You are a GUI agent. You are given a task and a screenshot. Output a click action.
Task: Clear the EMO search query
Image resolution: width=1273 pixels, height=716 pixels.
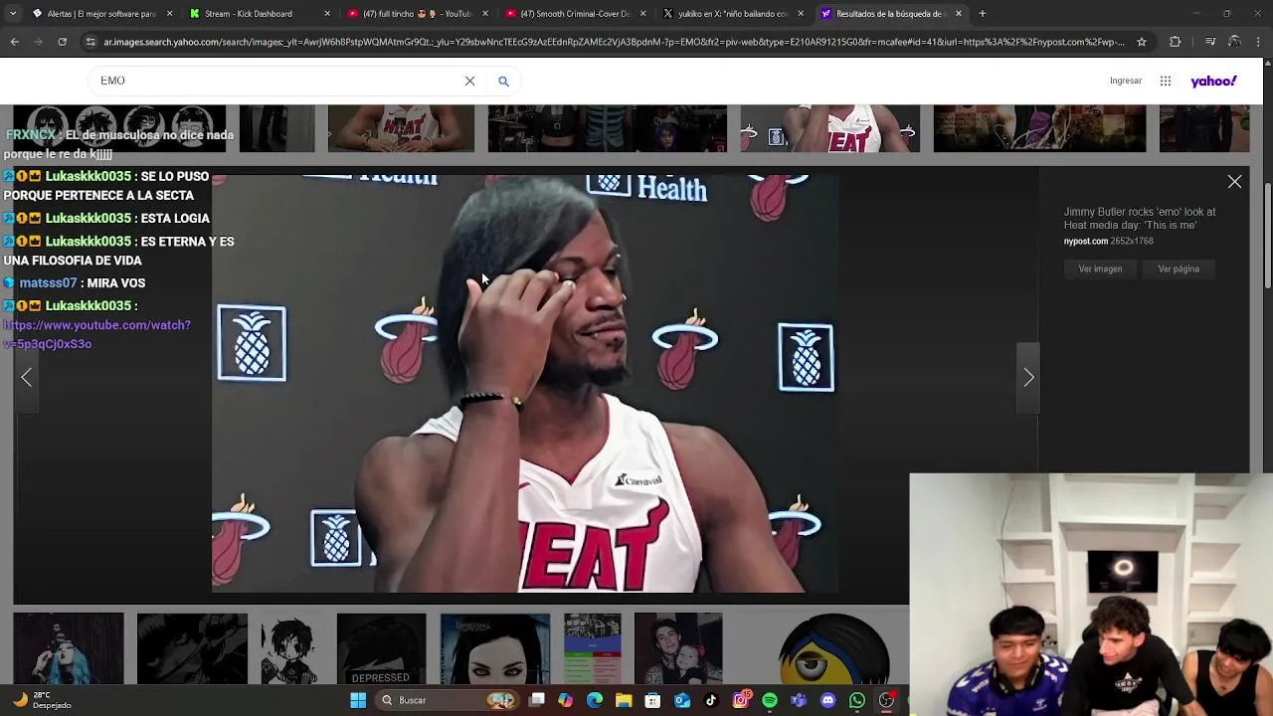click(469, 81)
